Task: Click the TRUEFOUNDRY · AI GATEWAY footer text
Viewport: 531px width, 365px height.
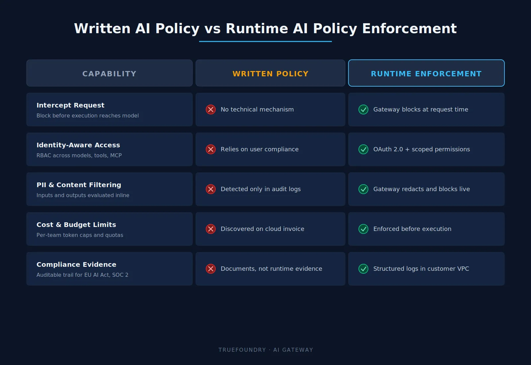Action: pyautogui.click(x=266, y=350)
